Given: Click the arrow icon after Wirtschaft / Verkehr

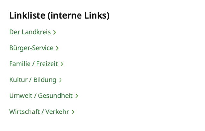Looking at the screenshot, I should (73, 112).
